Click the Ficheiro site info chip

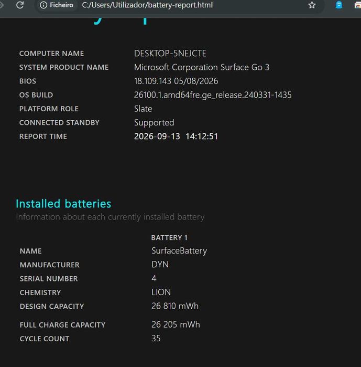(x=57, y=5)
